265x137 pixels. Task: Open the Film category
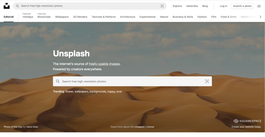[x=213, y=17]
